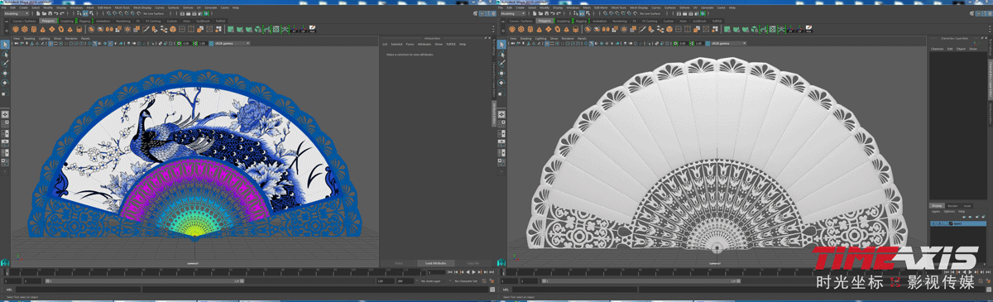
Task: Open Channels menu in right Channel Box
Action: click(938, 49)
